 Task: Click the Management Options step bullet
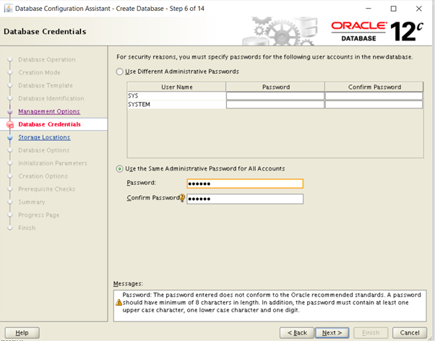[x=10, y=111]
